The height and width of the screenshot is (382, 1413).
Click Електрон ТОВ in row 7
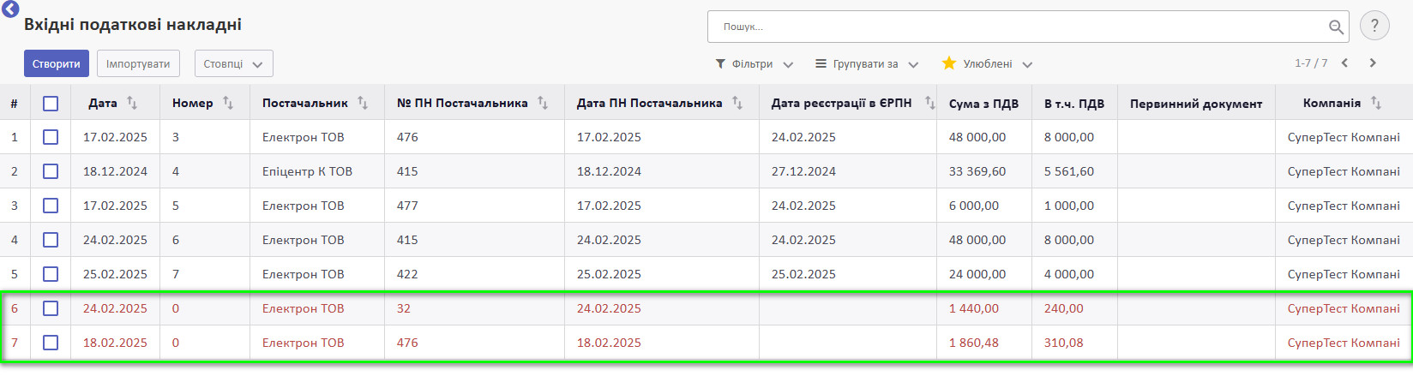coord(303,343)
